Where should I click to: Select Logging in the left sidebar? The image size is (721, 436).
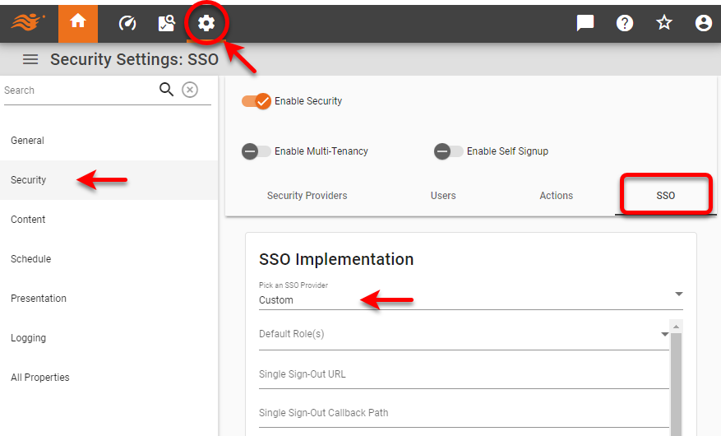coord(28,338)
